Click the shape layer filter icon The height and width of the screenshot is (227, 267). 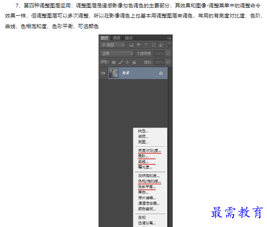click(154, 45)
